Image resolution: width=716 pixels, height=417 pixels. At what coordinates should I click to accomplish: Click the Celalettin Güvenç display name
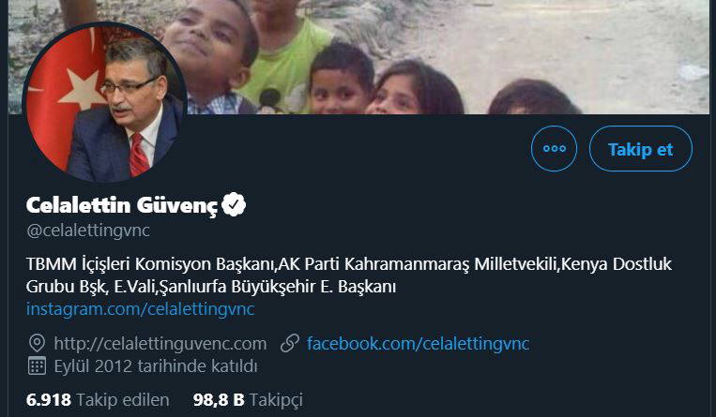(122, 204)
